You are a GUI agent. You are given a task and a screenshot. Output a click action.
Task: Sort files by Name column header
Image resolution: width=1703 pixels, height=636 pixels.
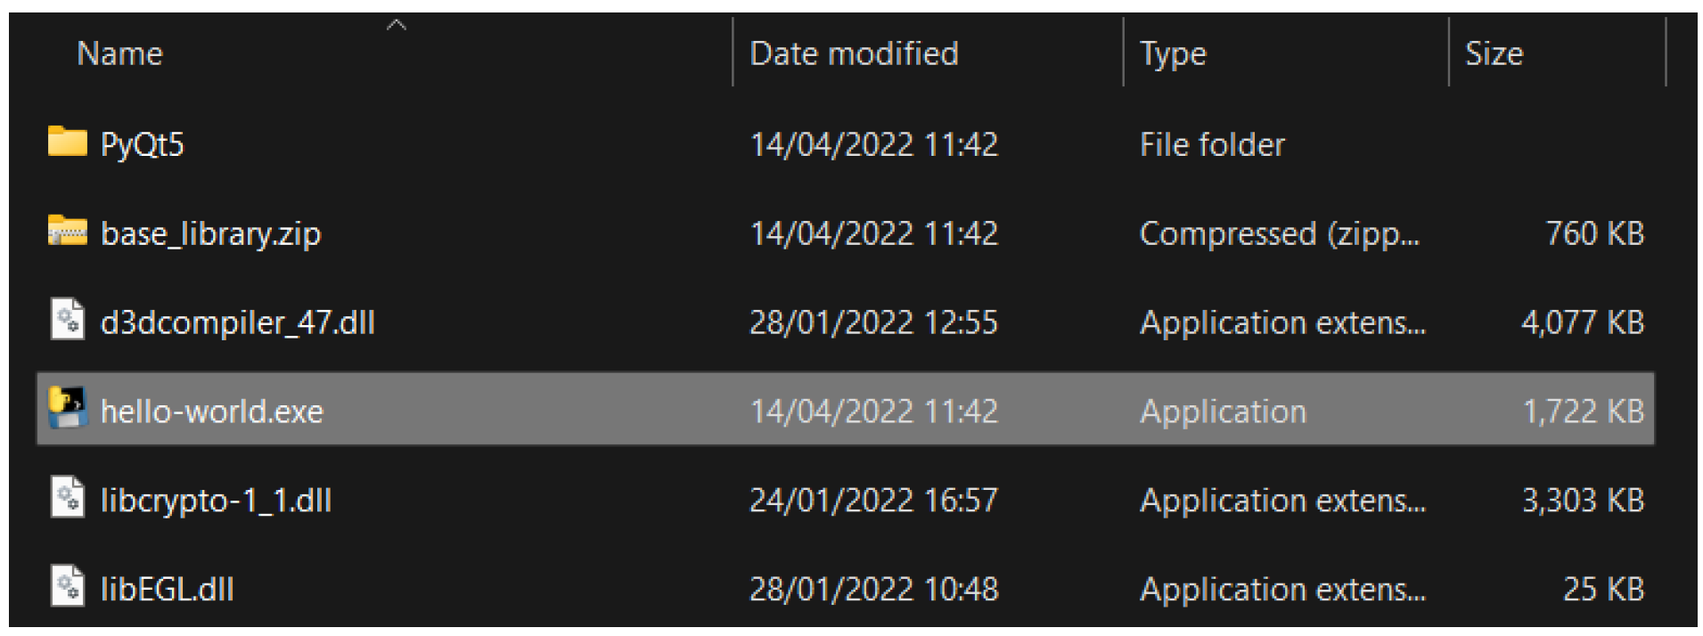(120, 54)
